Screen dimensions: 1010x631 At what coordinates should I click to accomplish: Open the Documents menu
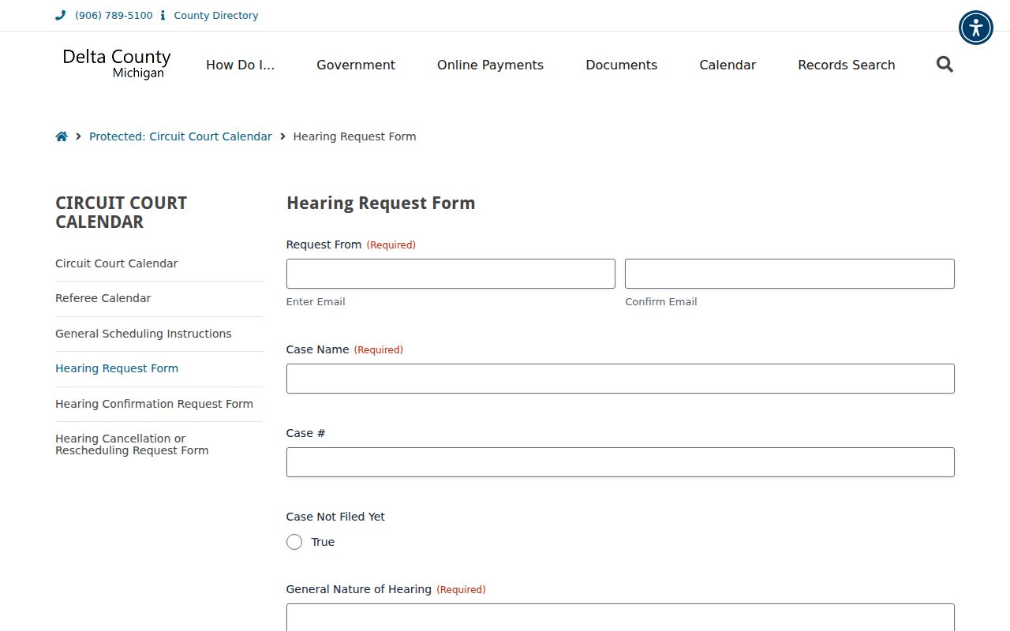click(621, 65)
